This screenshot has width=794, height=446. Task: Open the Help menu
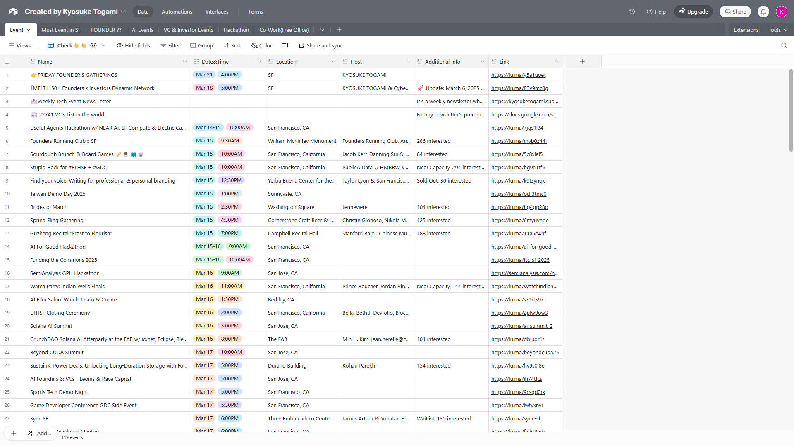click(x=656, y=12)
